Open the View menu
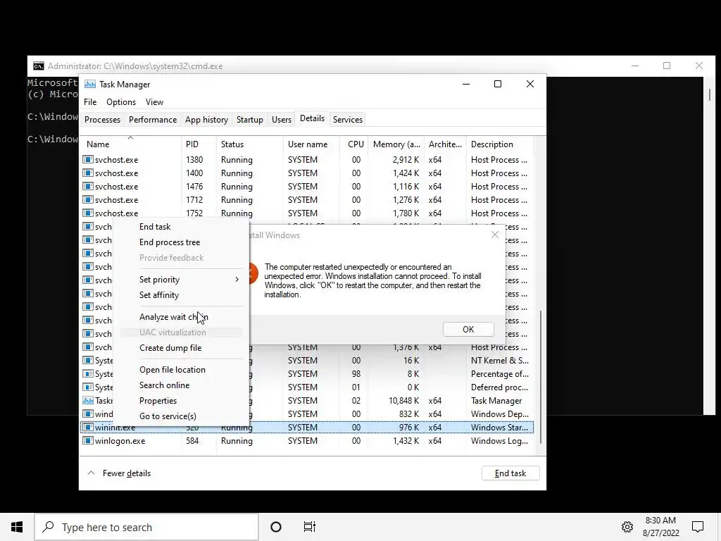Viewport: 721px width, 541px height. coord(154,102)
